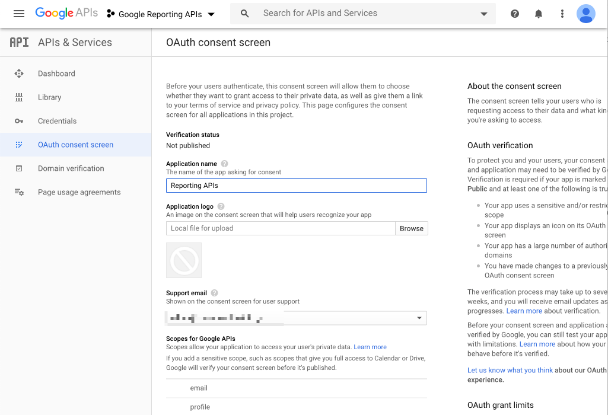Expand the search bar dropdown arrow

pyautogui.click(x=483, y=14)
